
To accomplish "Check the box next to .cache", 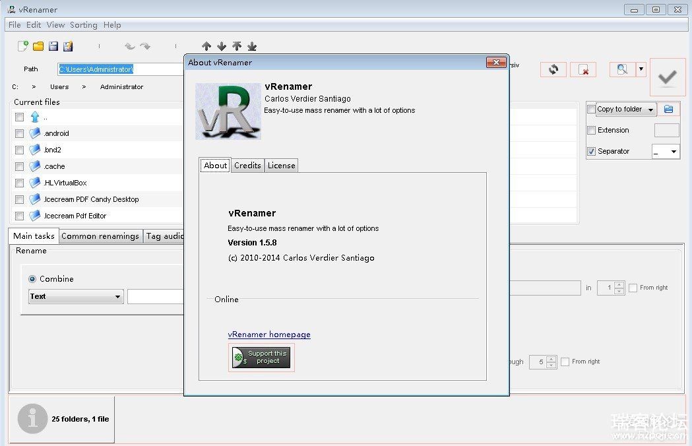I will pyautogui.click(x=19, y=166).
